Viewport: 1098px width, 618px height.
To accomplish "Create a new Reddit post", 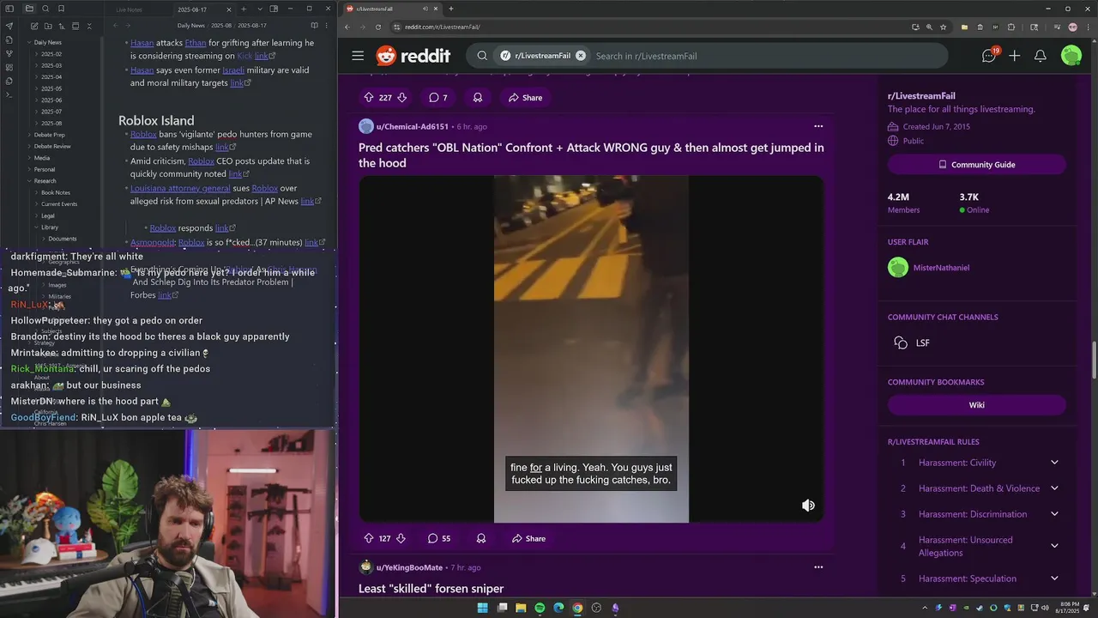I will (x=1015, y=56).
